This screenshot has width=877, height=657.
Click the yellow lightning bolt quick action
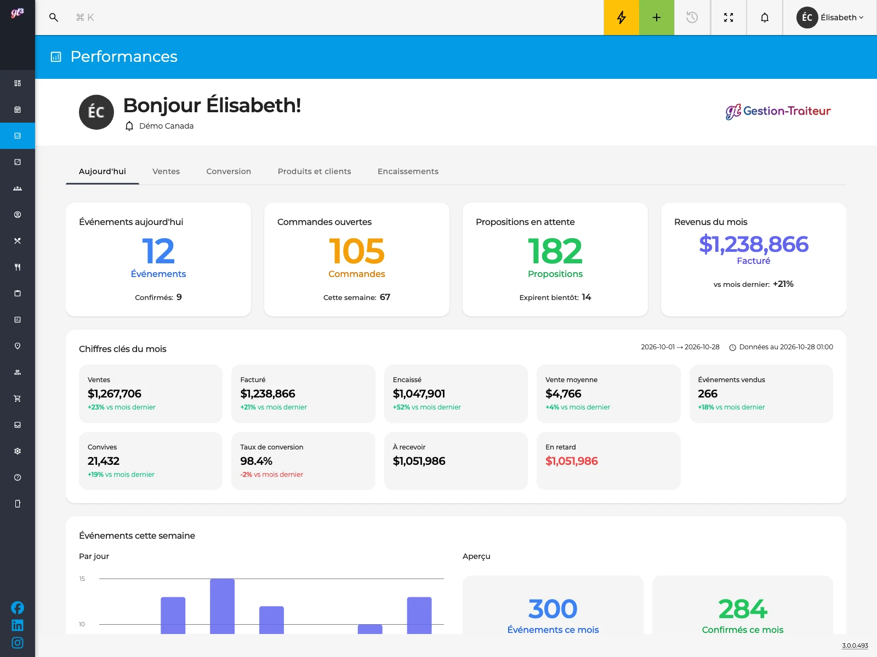[621, 18]
